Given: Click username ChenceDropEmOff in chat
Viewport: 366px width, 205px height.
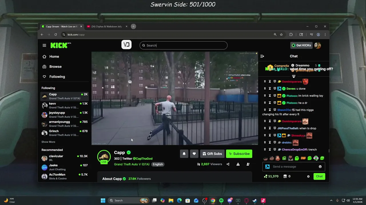Looking at the screenshot, I should coord(295,149).
